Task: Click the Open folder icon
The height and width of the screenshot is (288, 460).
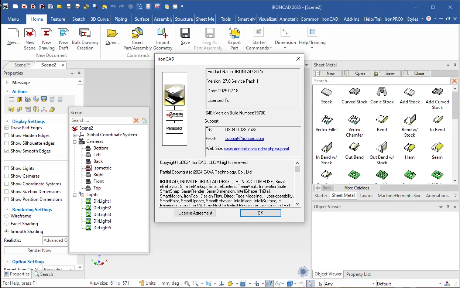Action: 112,33
